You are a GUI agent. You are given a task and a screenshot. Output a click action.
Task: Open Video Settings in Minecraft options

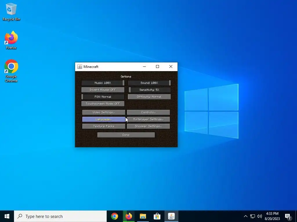(x=104, y=112)
